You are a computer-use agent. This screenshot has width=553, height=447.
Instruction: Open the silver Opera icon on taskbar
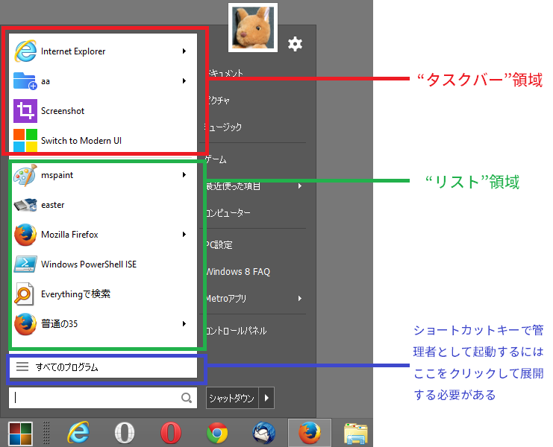[x=125, y=433]
